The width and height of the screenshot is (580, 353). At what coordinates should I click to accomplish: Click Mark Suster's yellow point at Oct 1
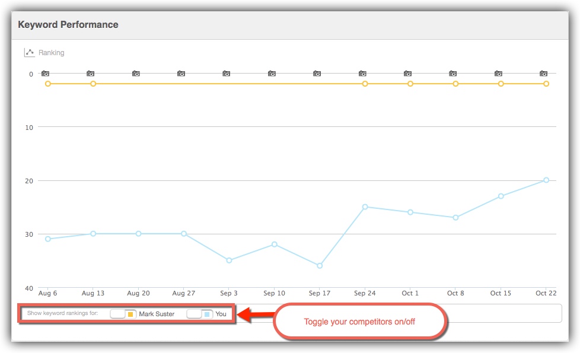tap(410, 84)
